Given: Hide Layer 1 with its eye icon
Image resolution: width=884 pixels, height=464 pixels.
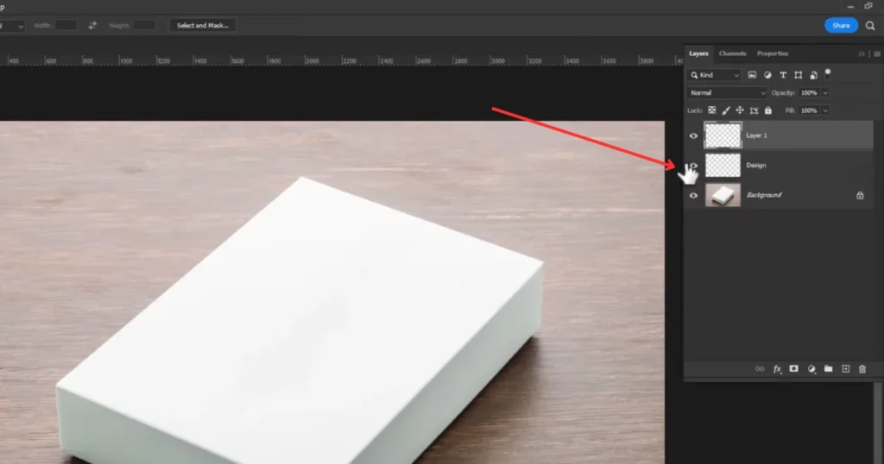Looking at the screenshot, I should point(693,135).
